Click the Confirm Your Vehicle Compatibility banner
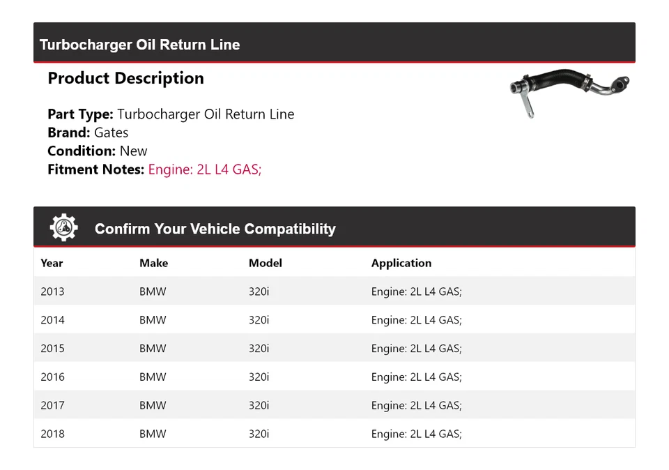 point(215,229)
